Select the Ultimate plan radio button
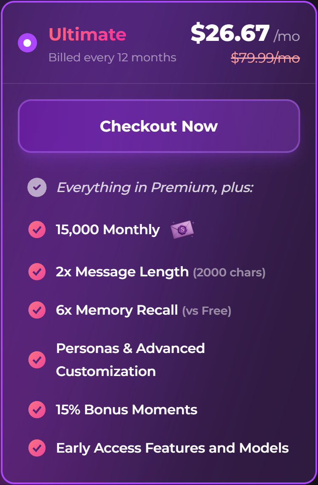Image resolution: width=318 pixels, height=485 pixels. [27, 43]
